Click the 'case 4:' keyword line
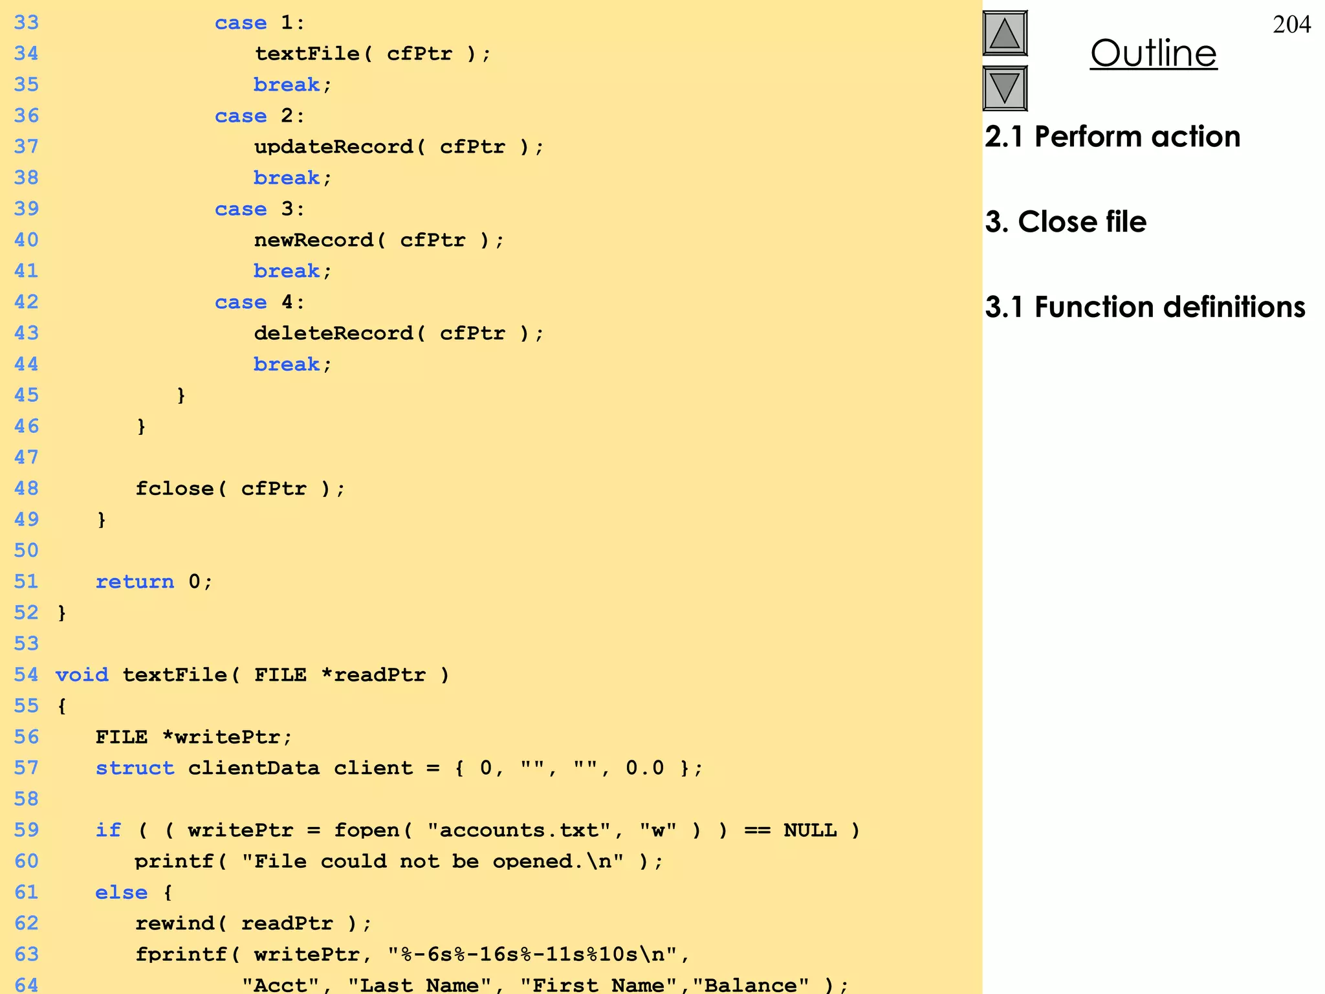1325x994 pixels. coord(259,302)
